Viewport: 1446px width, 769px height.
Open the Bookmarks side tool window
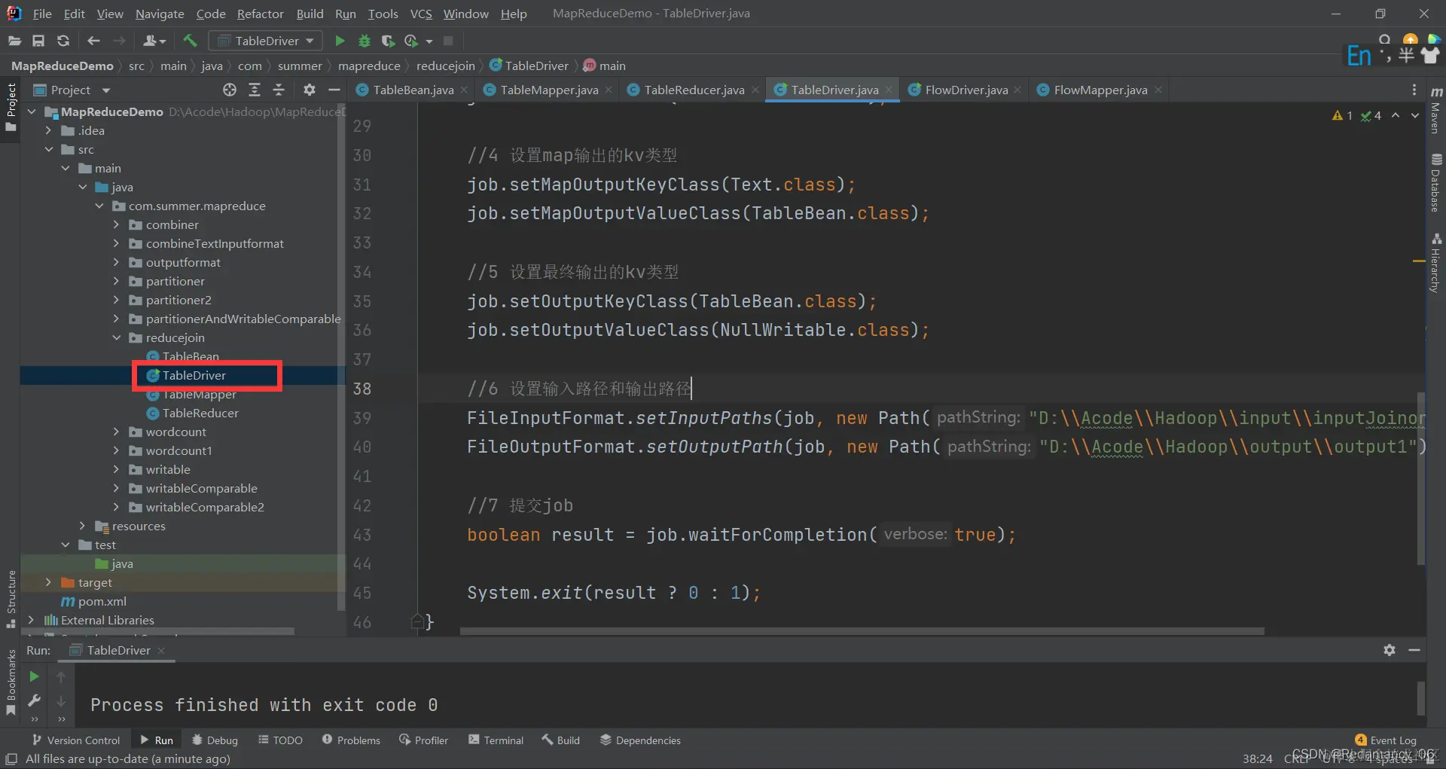pyautogui.click(x=11, y=682)
